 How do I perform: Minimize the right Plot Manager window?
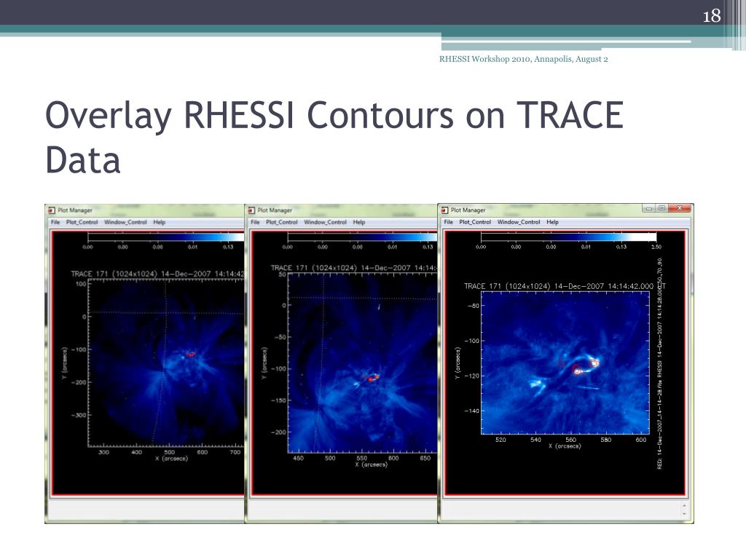pyautogui.click(x=648, y=208)
